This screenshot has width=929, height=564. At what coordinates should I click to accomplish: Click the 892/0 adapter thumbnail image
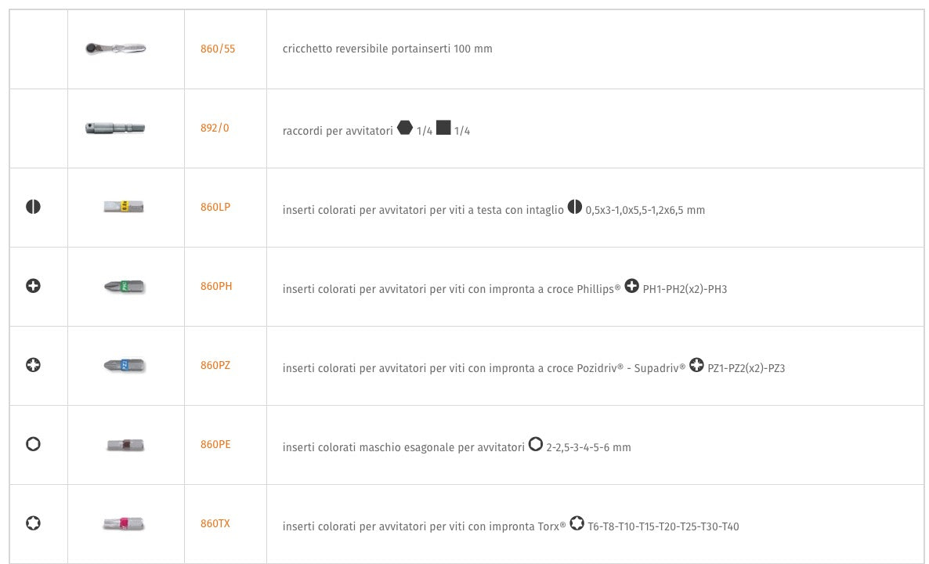coord(116,128)
